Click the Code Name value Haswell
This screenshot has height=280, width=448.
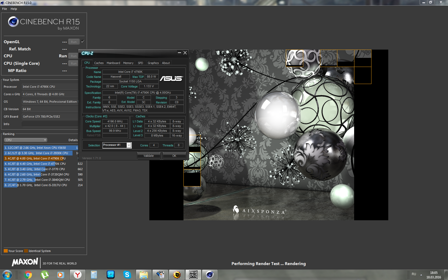[x=116, y=77]
